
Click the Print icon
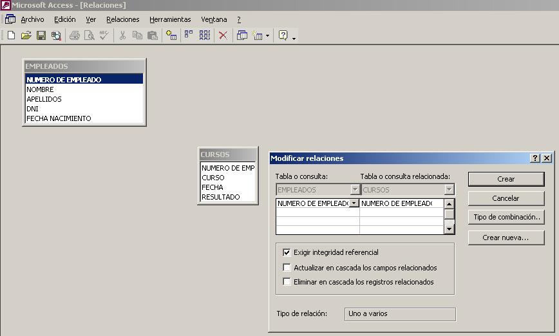click(75, 35)
